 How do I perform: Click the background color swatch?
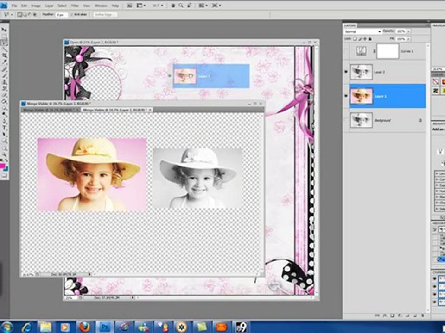tap(6, 169)
